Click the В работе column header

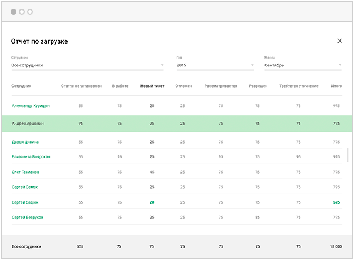pos(120,86)
